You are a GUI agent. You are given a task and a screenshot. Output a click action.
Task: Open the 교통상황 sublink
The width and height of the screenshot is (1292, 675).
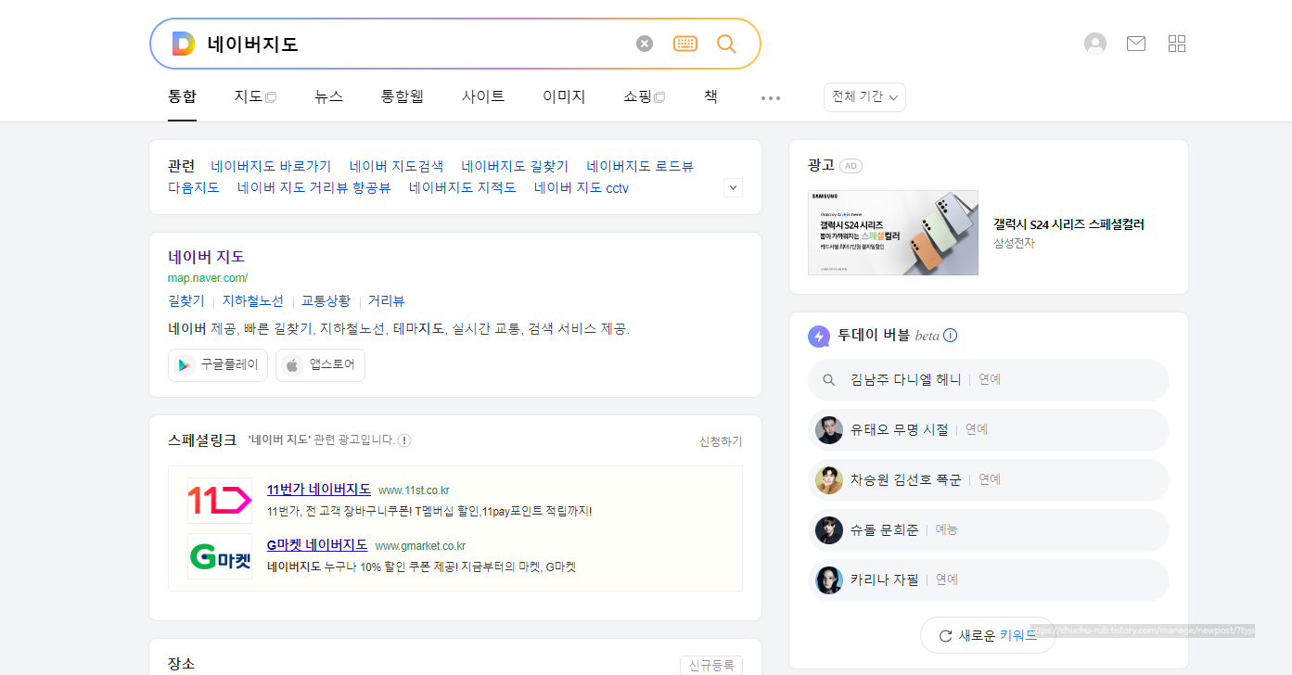pyautogui.click(x=326, y=301)
